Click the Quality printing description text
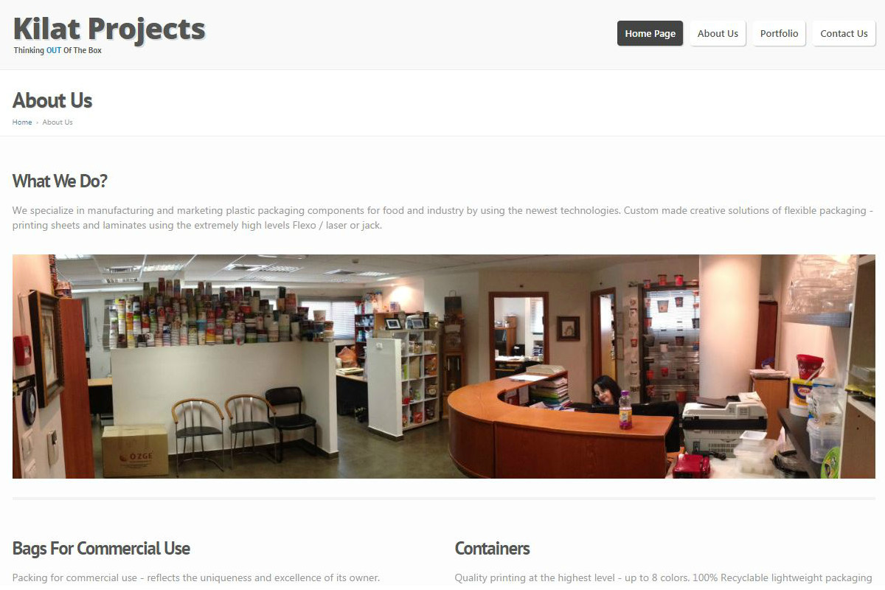 tap(664, 578)
